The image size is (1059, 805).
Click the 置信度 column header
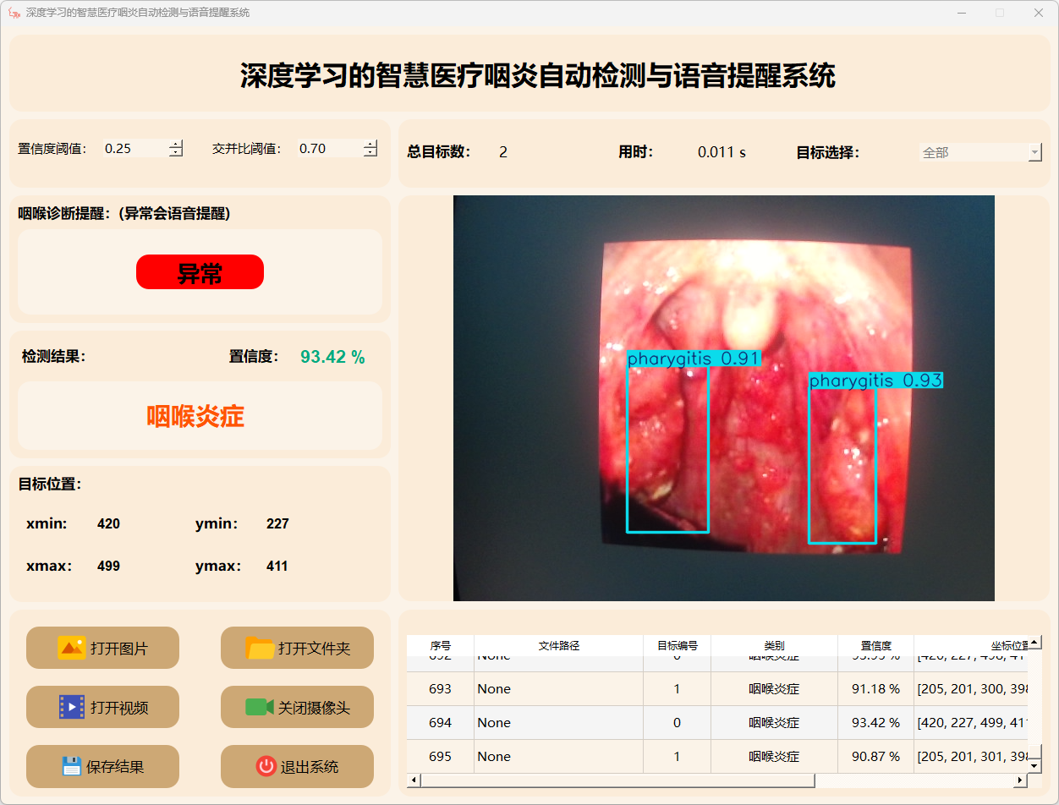click(875, 645)
